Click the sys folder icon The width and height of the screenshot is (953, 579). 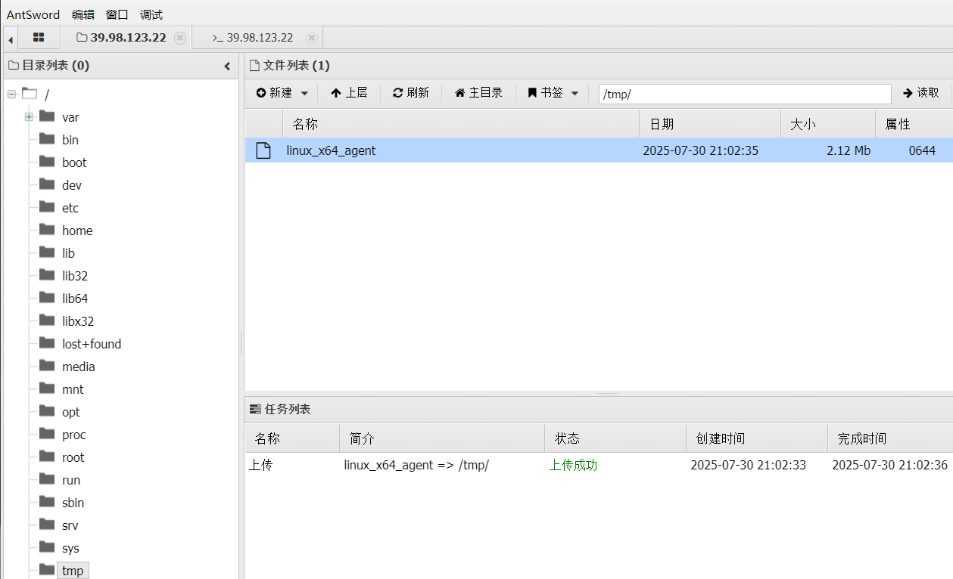pyautogui.click(x=47, y=547)
